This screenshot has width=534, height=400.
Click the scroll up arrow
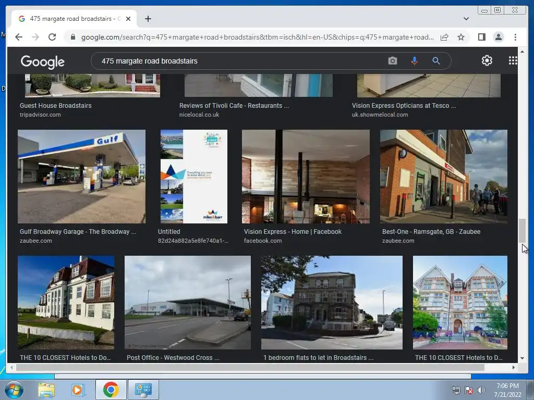point(521,52)
